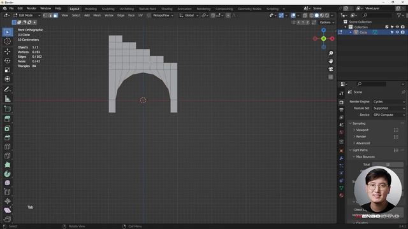Switch to edge select mode

(x=50, y=15)
